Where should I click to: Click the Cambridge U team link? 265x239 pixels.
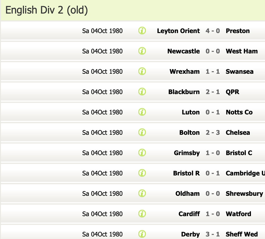tap(245, 173)
